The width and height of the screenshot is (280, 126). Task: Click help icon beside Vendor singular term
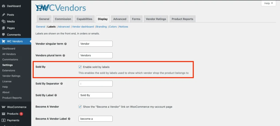(65, 44)
